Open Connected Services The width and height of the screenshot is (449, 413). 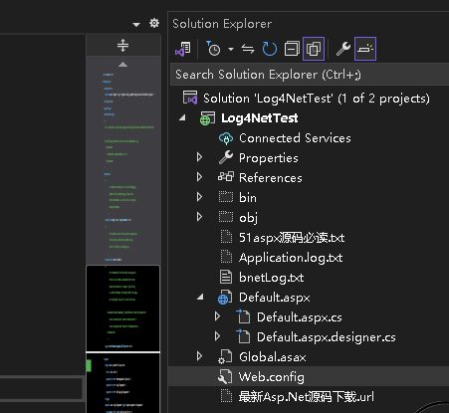295,138
